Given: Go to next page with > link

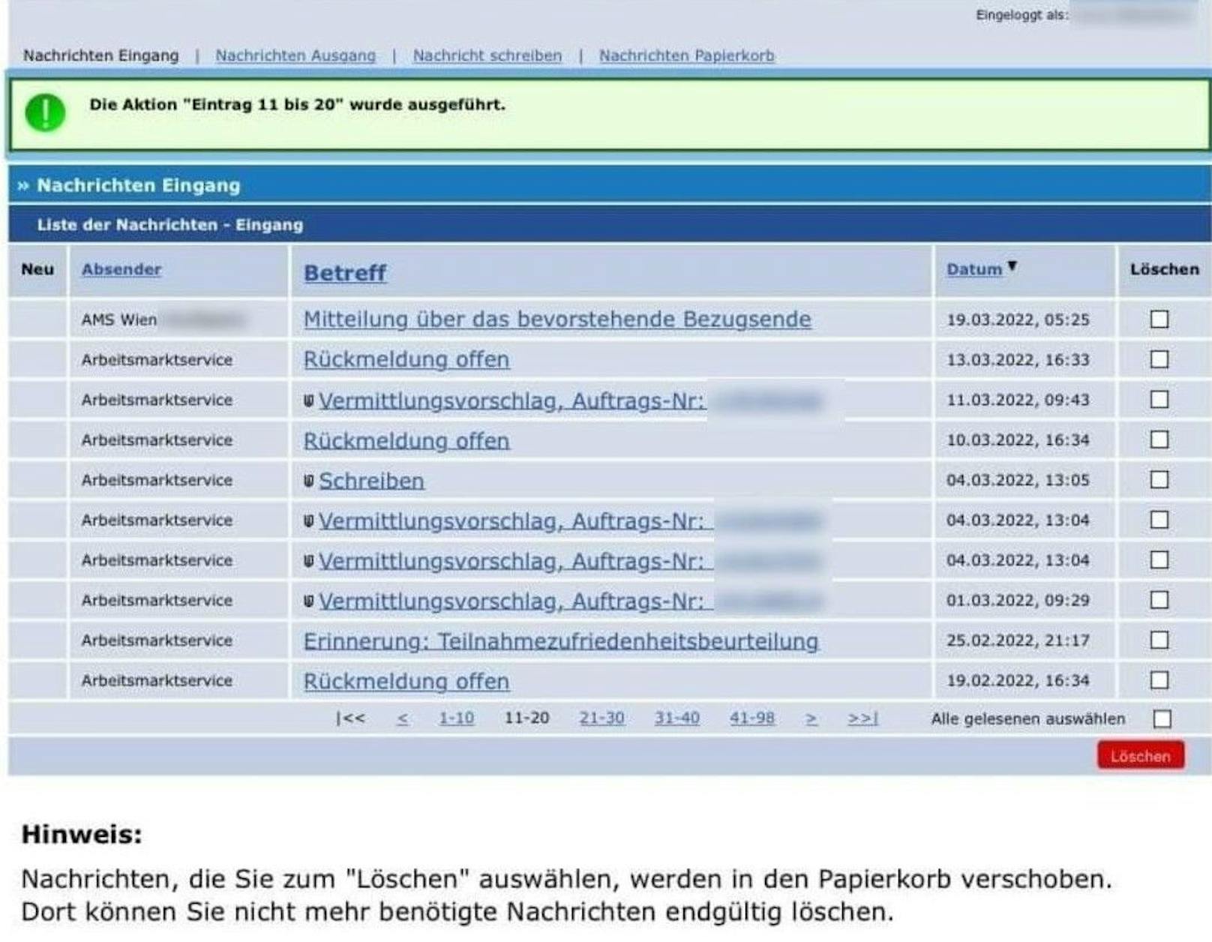Looking at the screenshot, I should coord(811,718).
